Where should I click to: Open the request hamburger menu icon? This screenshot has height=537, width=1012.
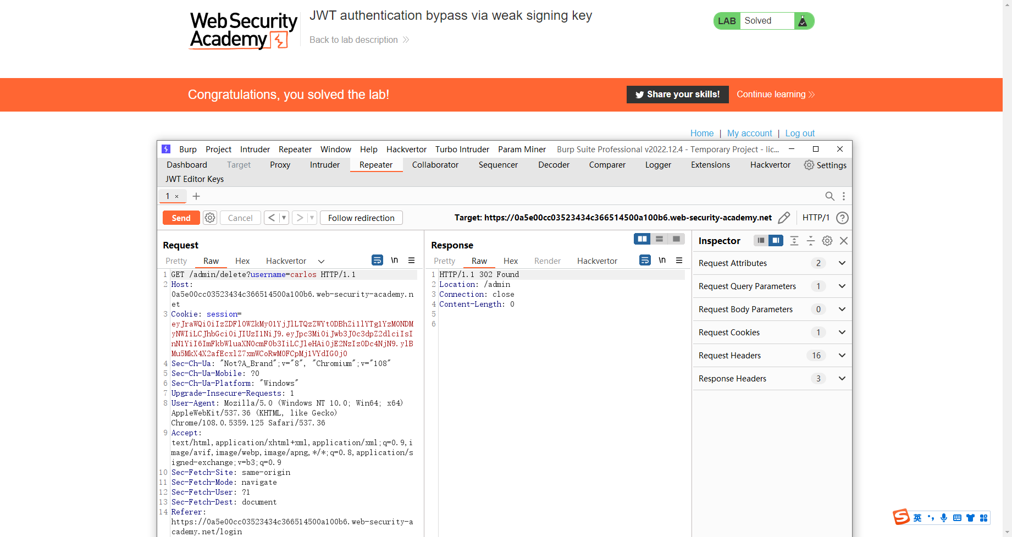411,261
